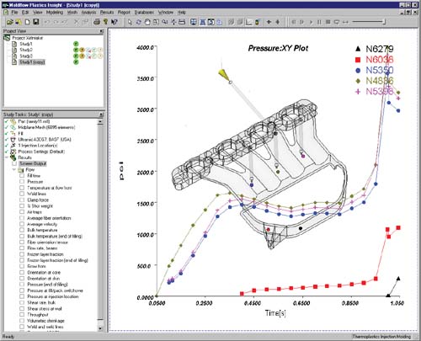Image resolution: width=421 pixels, height=341 pixels.
Task: Click the Loop animation icon
Action: 337,22
